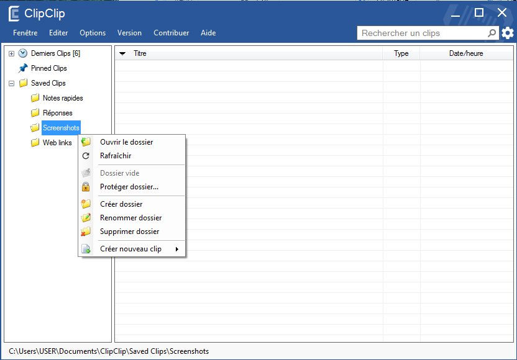Click the new document icon beside Créer nouveau clip
The height and width of the screenshot is (360, 517).
pos(86,249)
